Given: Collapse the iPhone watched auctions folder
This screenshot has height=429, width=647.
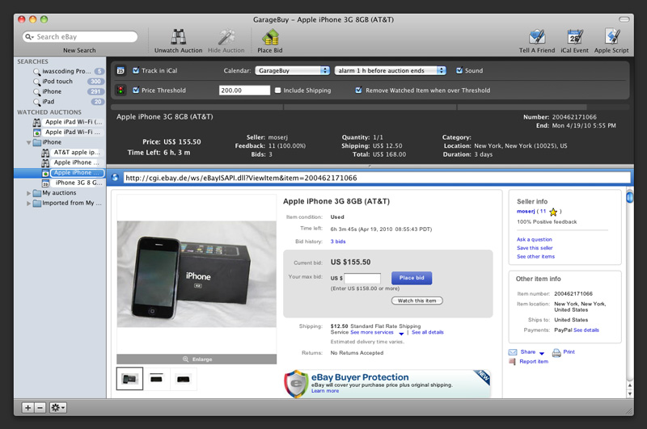Looking at the screenshot, I should coord(29,142).
